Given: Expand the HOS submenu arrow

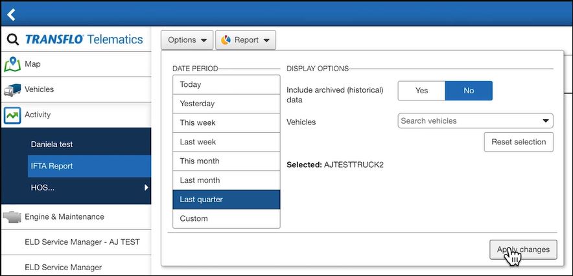Looking at the screenshot, I should click(146, 188).
